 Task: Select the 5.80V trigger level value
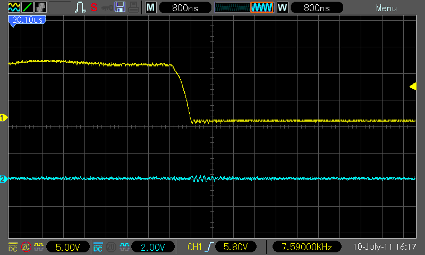(x=235, y=247)
